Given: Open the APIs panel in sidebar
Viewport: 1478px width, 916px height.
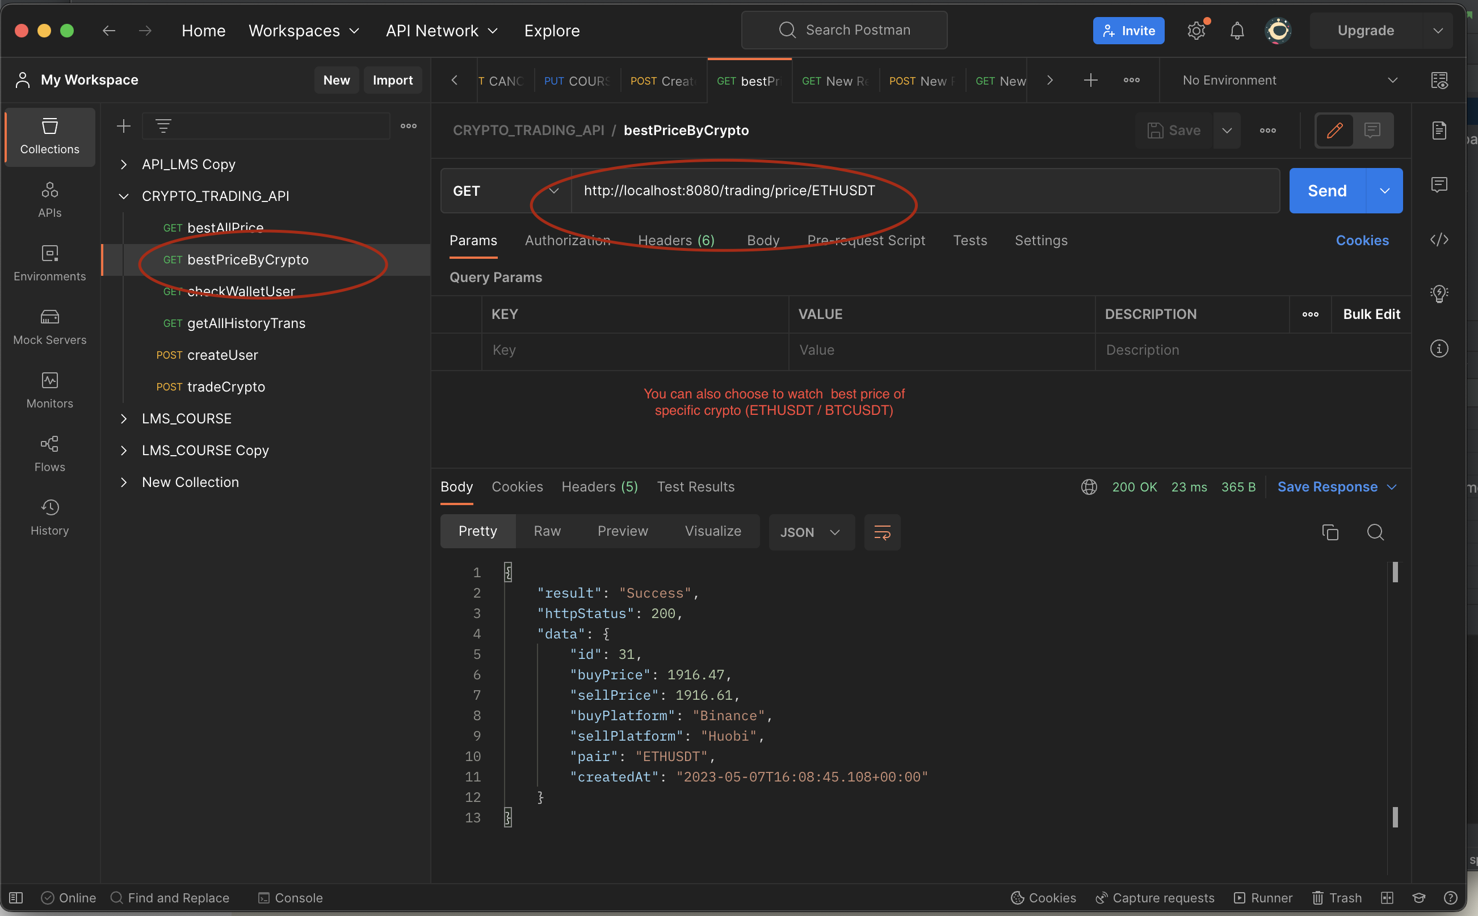Looking at the screenshot, I should 49,200.
